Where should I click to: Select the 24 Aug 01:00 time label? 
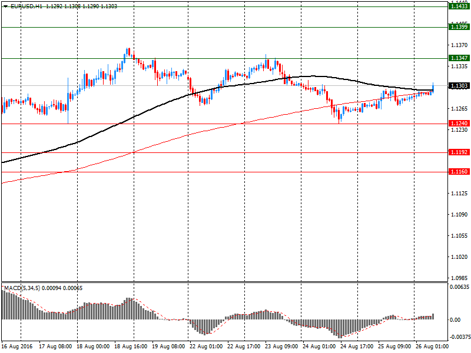319,347
